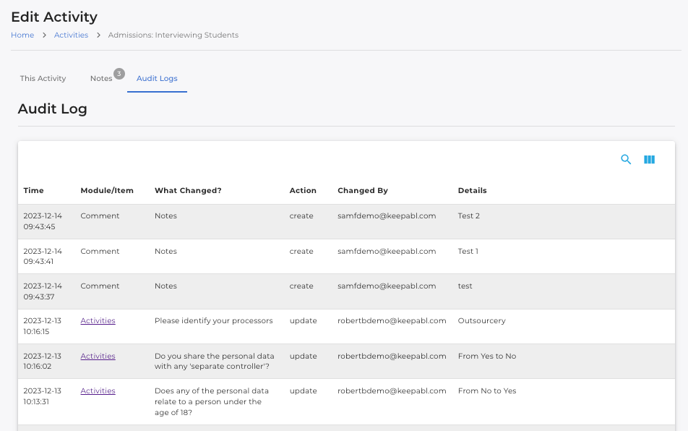Select the Details column header

(472, 190)
